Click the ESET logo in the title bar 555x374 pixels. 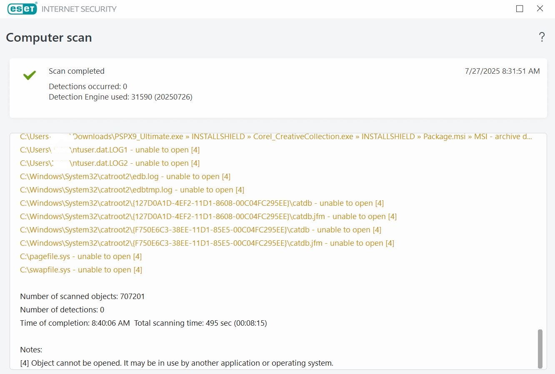22,9
